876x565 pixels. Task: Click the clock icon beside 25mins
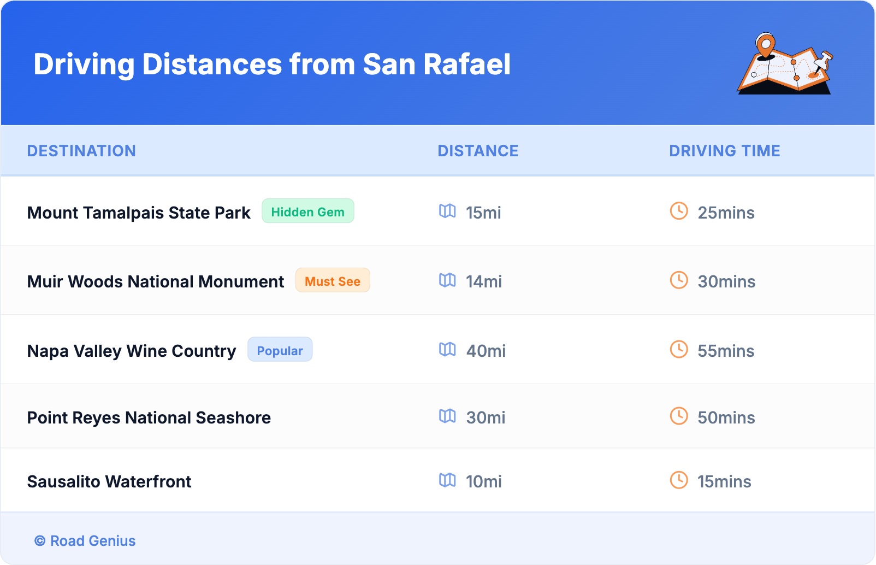(x=679, y=211)
